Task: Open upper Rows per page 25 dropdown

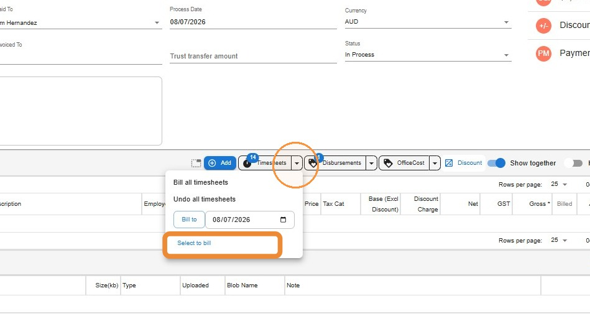Action: 559,185
